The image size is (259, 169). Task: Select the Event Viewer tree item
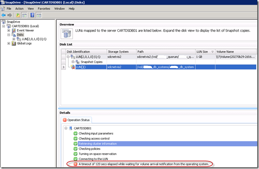point(25,30)
